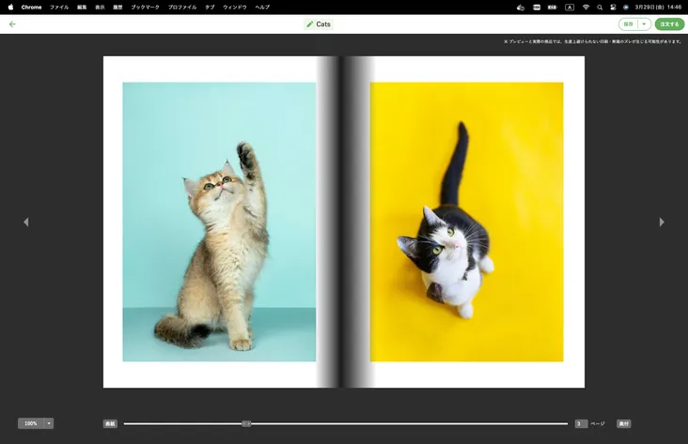This screenshot has width=688, height=444.
Task: Click the back arrow icon
Action: pos(12,24)
